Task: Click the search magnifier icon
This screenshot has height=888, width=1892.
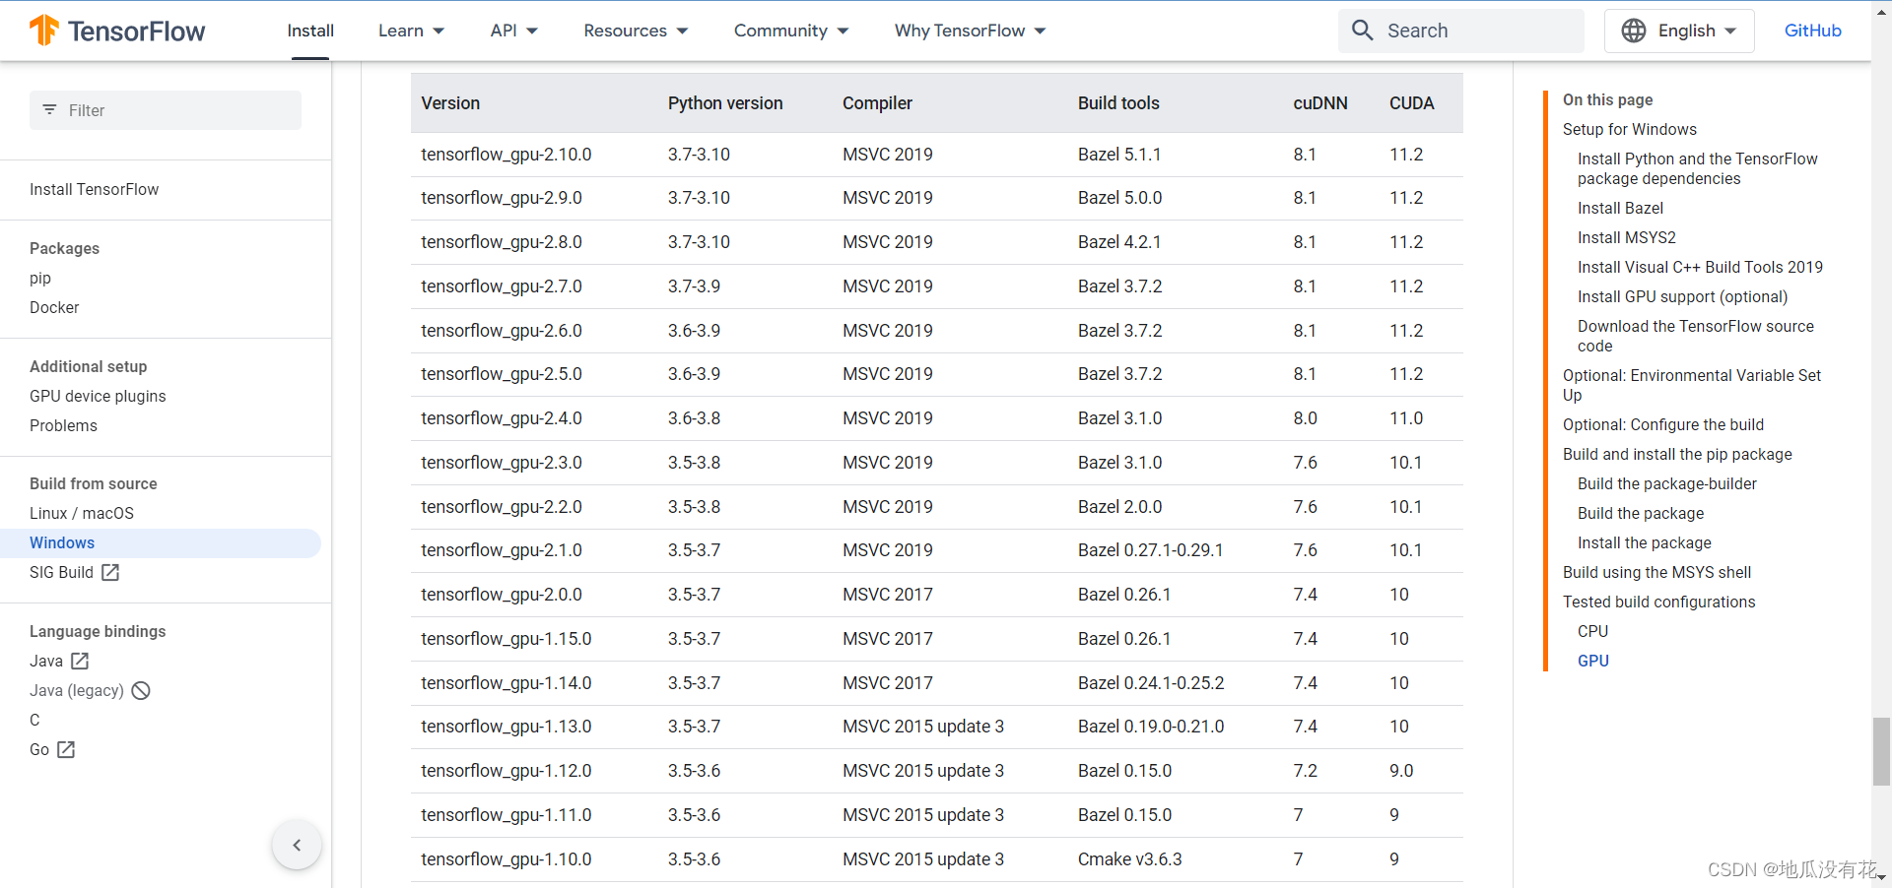Action: 1362,31
